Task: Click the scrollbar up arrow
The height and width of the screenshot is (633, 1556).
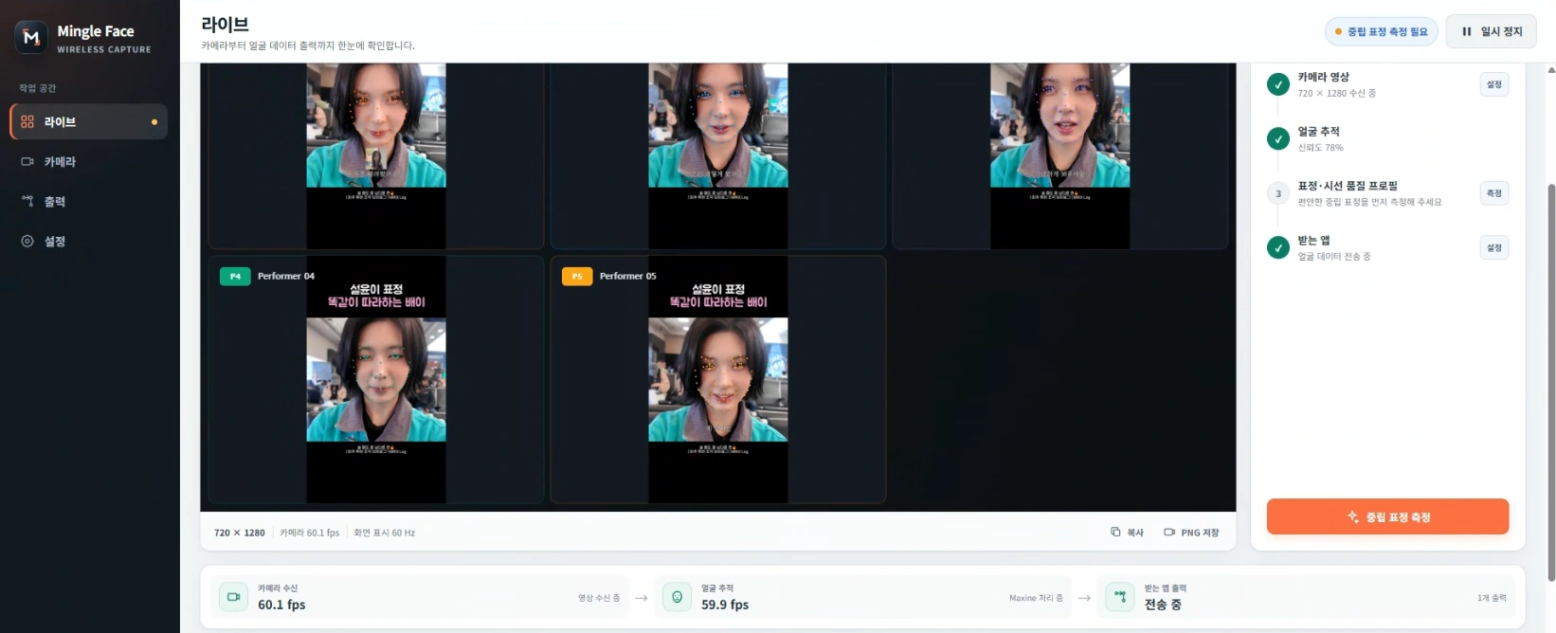Action: pyautogui.click(x=1551, y=70)
